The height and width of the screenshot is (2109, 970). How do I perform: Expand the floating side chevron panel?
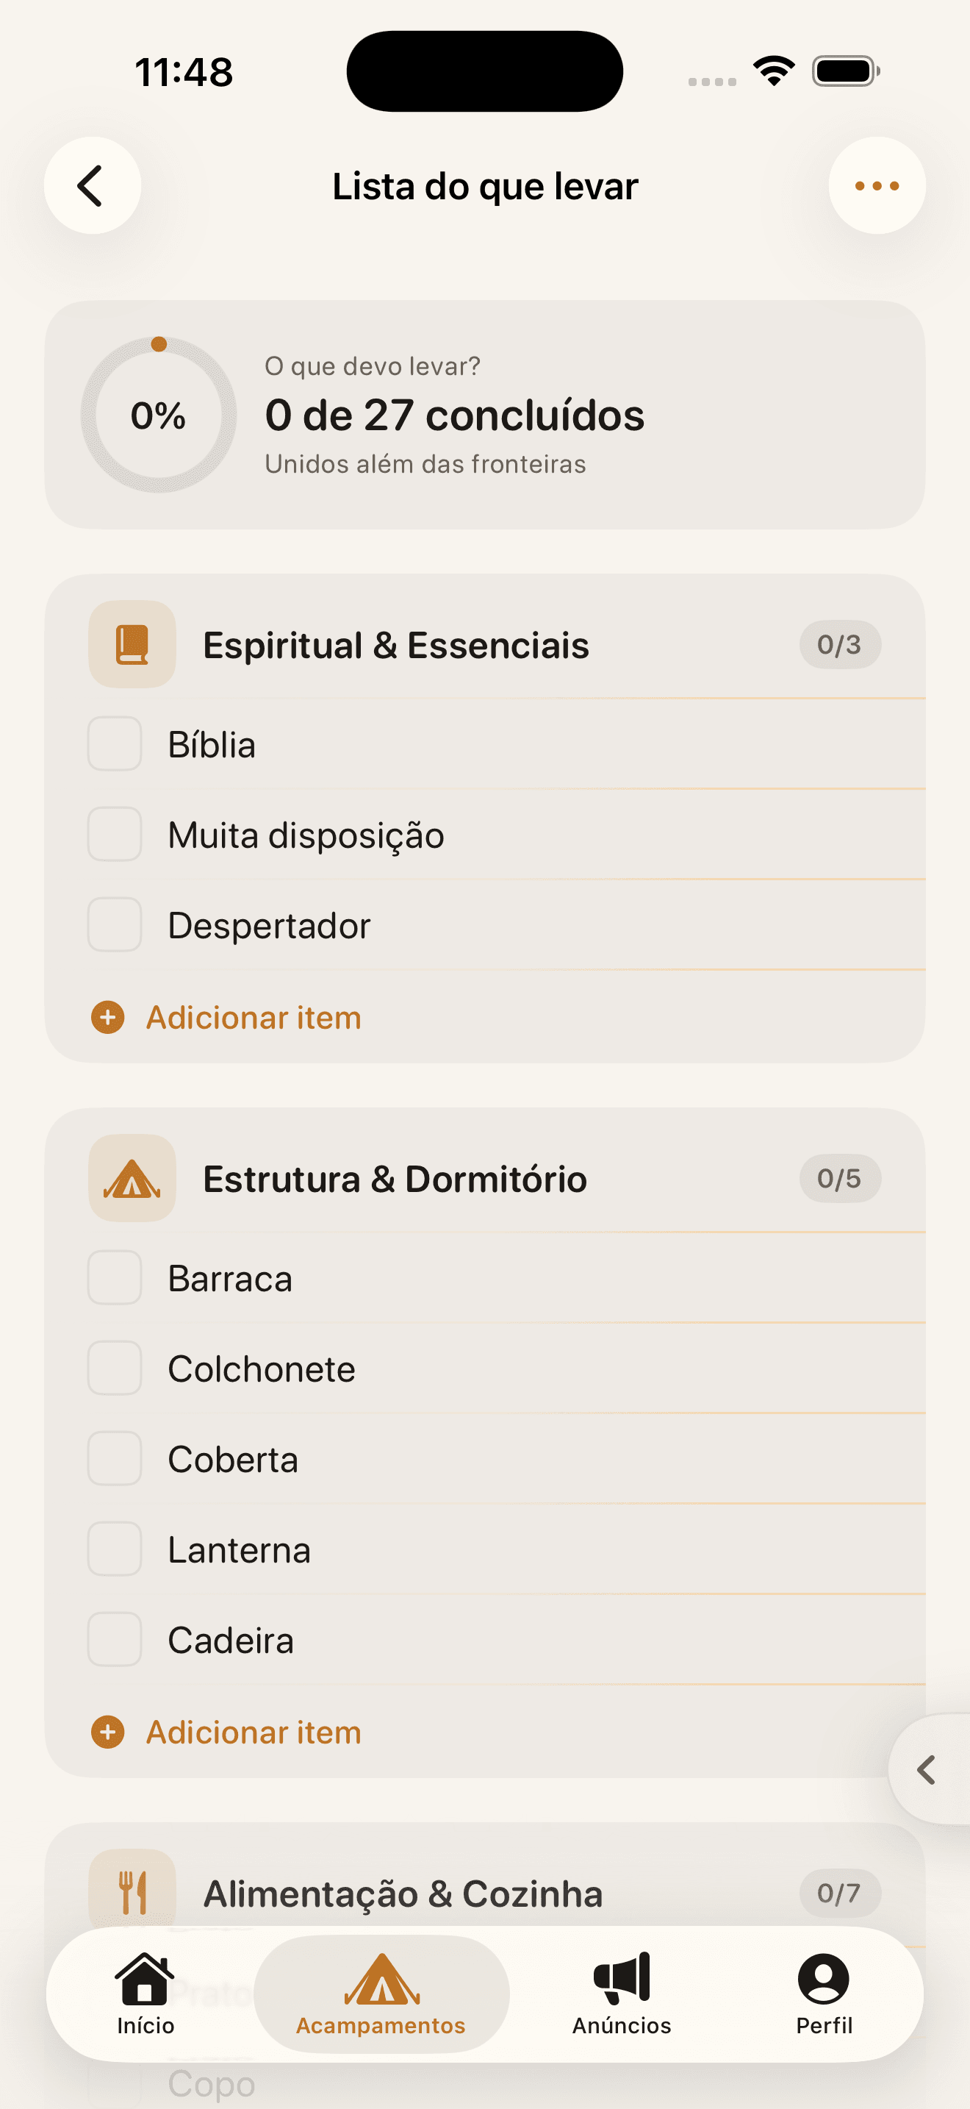(x=929, y=1769)
